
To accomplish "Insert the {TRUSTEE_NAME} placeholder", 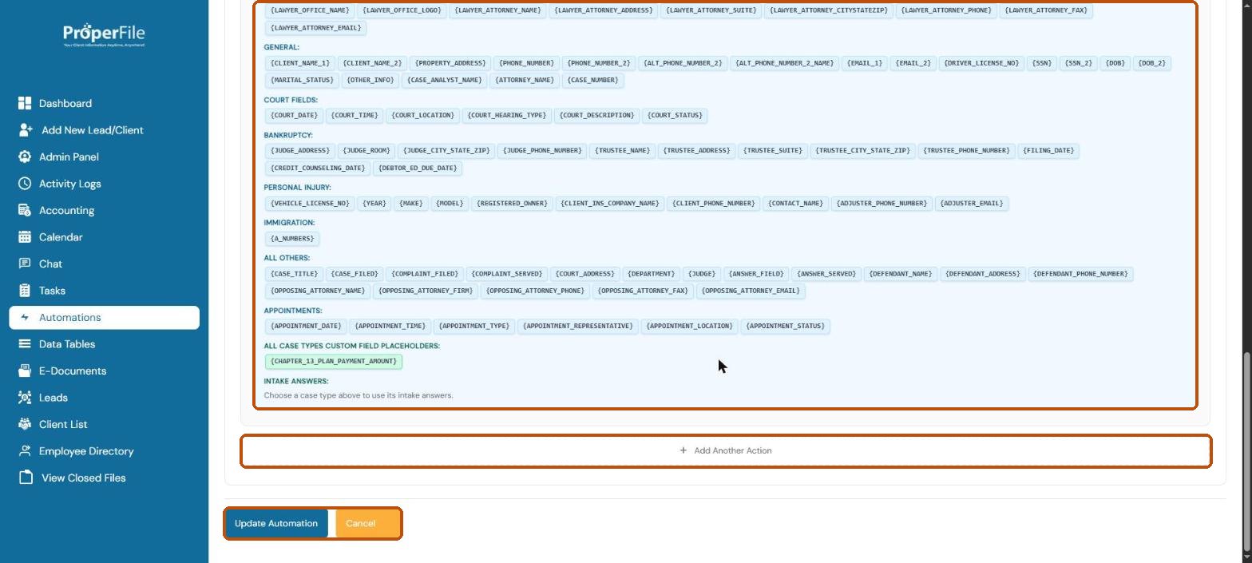I will click(x=622, y=151).
